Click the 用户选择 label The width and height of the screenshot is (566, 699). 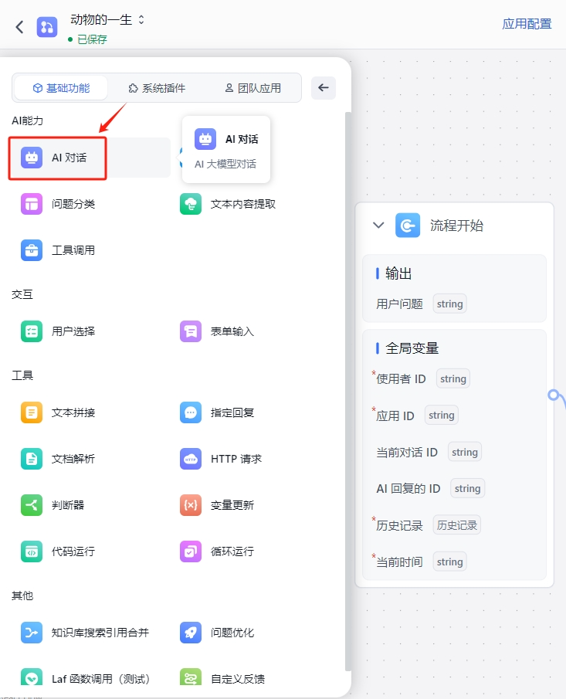coord(73,331)
